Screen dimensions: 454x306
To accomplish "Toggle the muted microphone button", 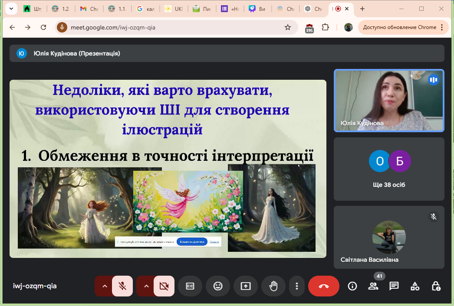I will pyautogui.click(x=122, y=286).
